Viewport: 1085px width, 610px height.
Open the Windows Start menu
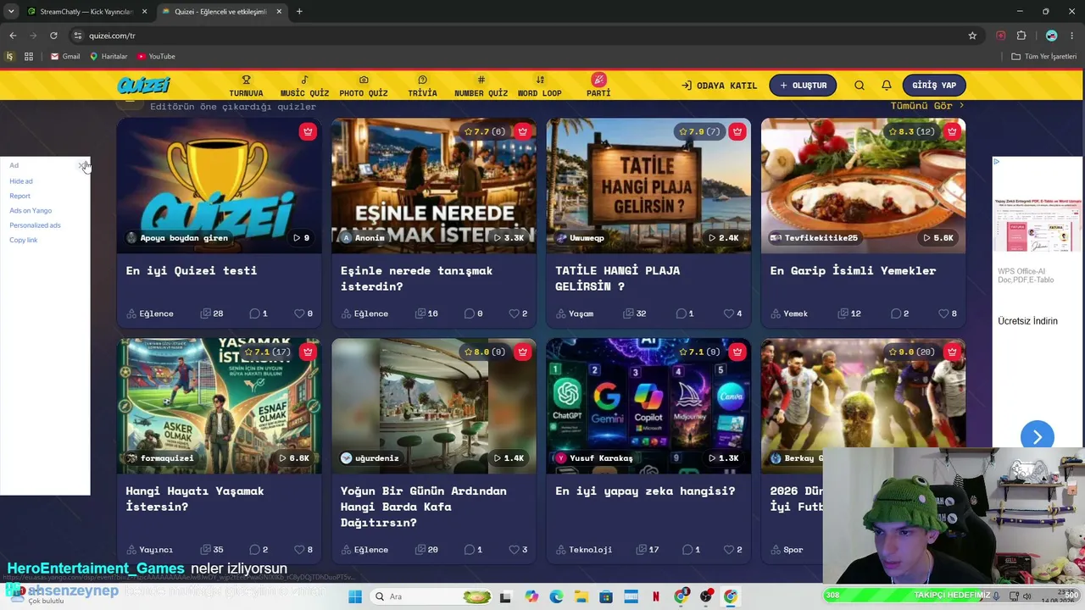point(355,596)
